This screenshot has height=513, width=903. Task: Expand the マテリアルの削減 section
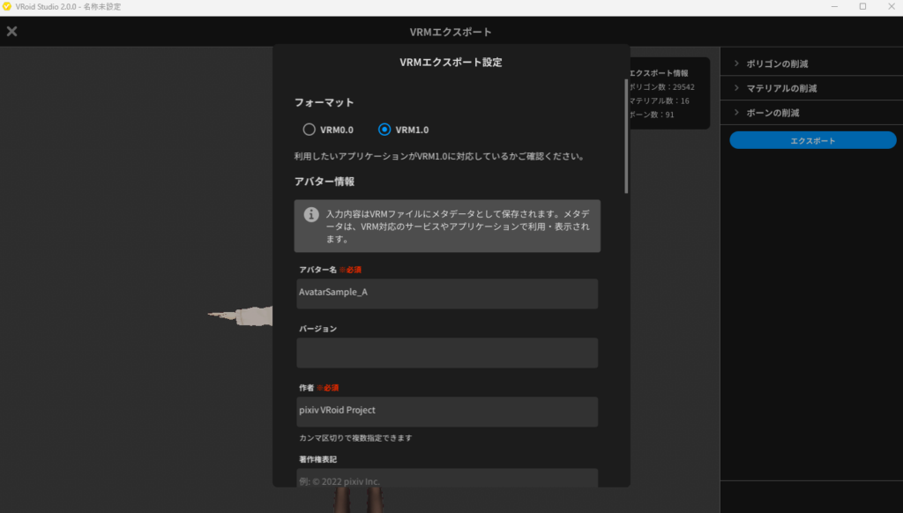click(781, 88)
